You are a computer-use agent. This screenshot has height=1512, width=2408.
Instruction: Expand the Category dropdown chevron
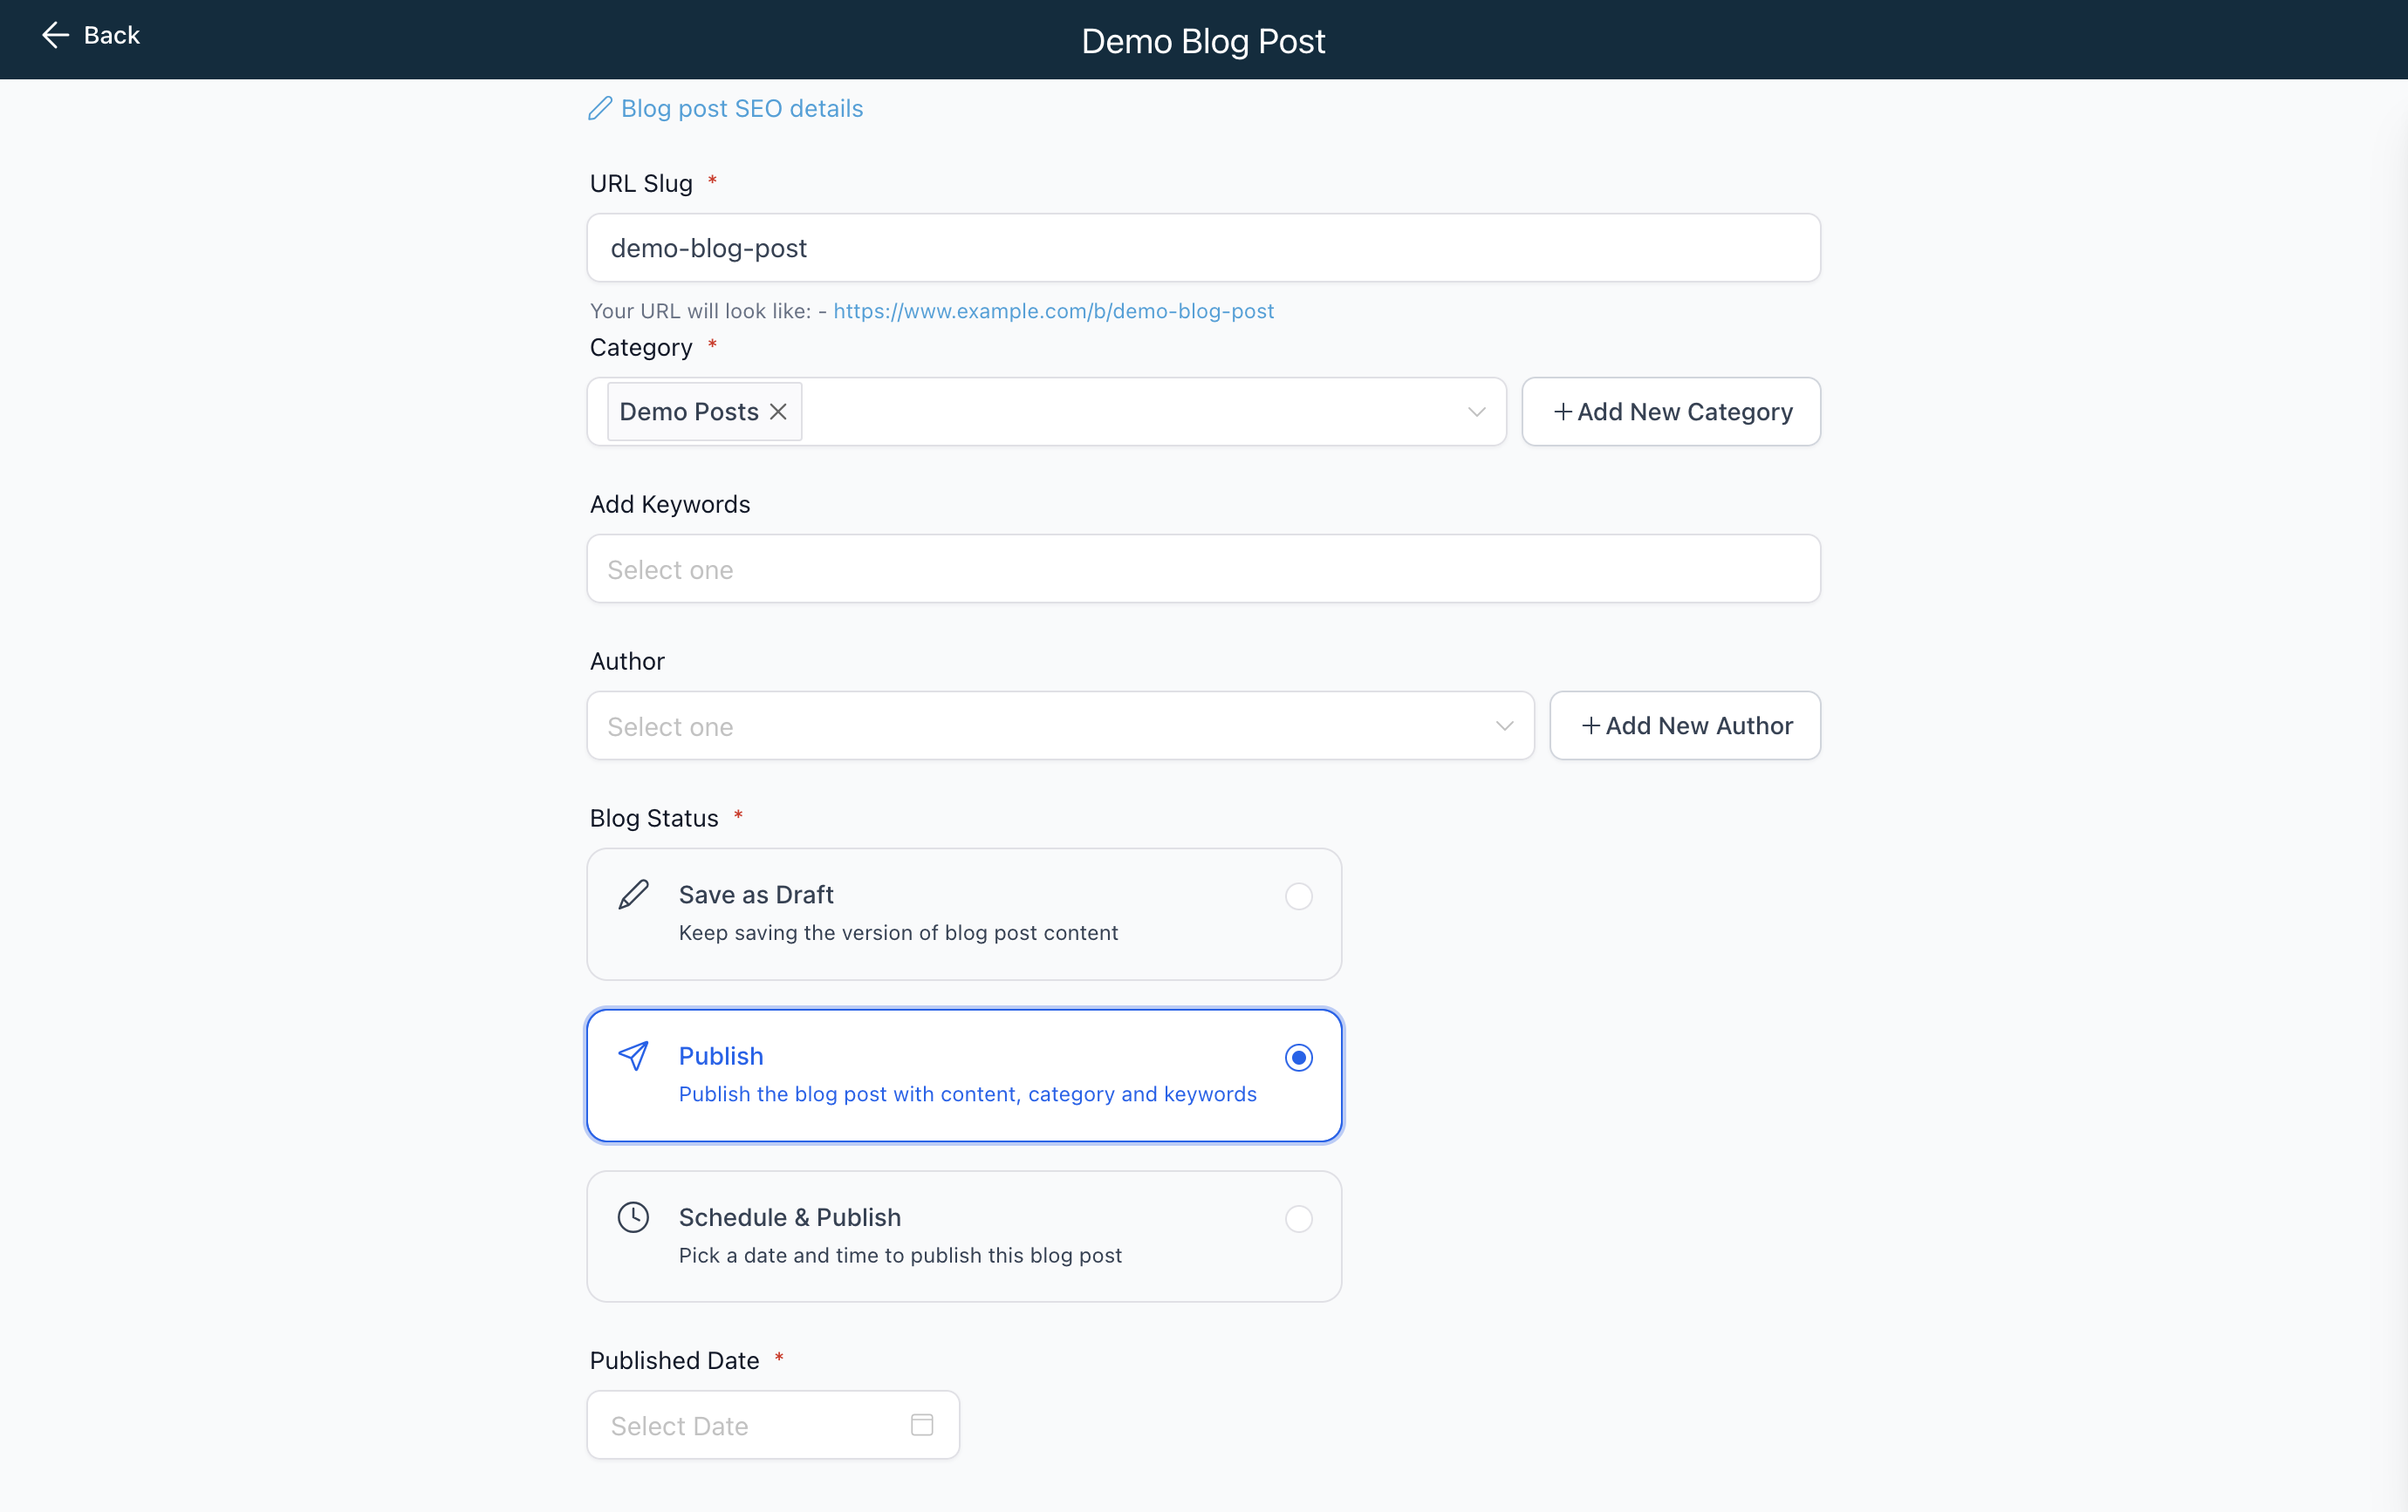pos(1477,412)
